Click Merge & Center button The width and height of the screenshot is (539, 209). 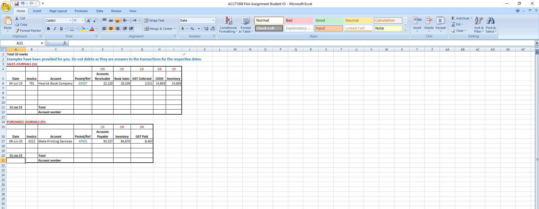click(x=158, y=29)
